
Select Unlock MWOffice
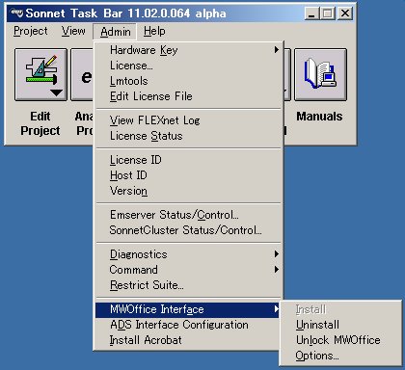(x=340, y=340)
